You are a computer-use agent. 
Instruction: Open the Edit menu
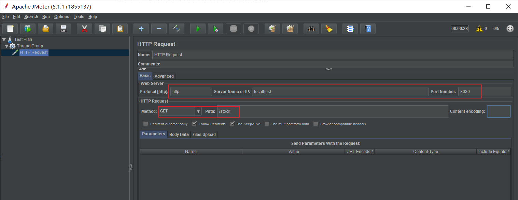(x=17, y=17)
